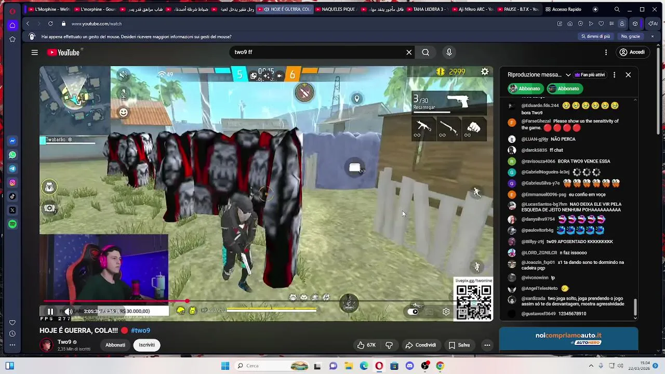Open Telegram in Opera sidebar
This screenshot has height=374, width=665.
12,169
